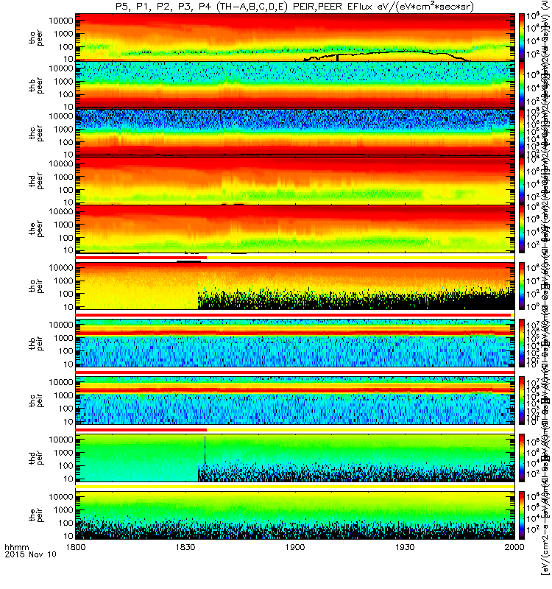Viewport: 552px width, 589px height.
Task: Click the thb peir ion spectrogram
Action: 295,343
